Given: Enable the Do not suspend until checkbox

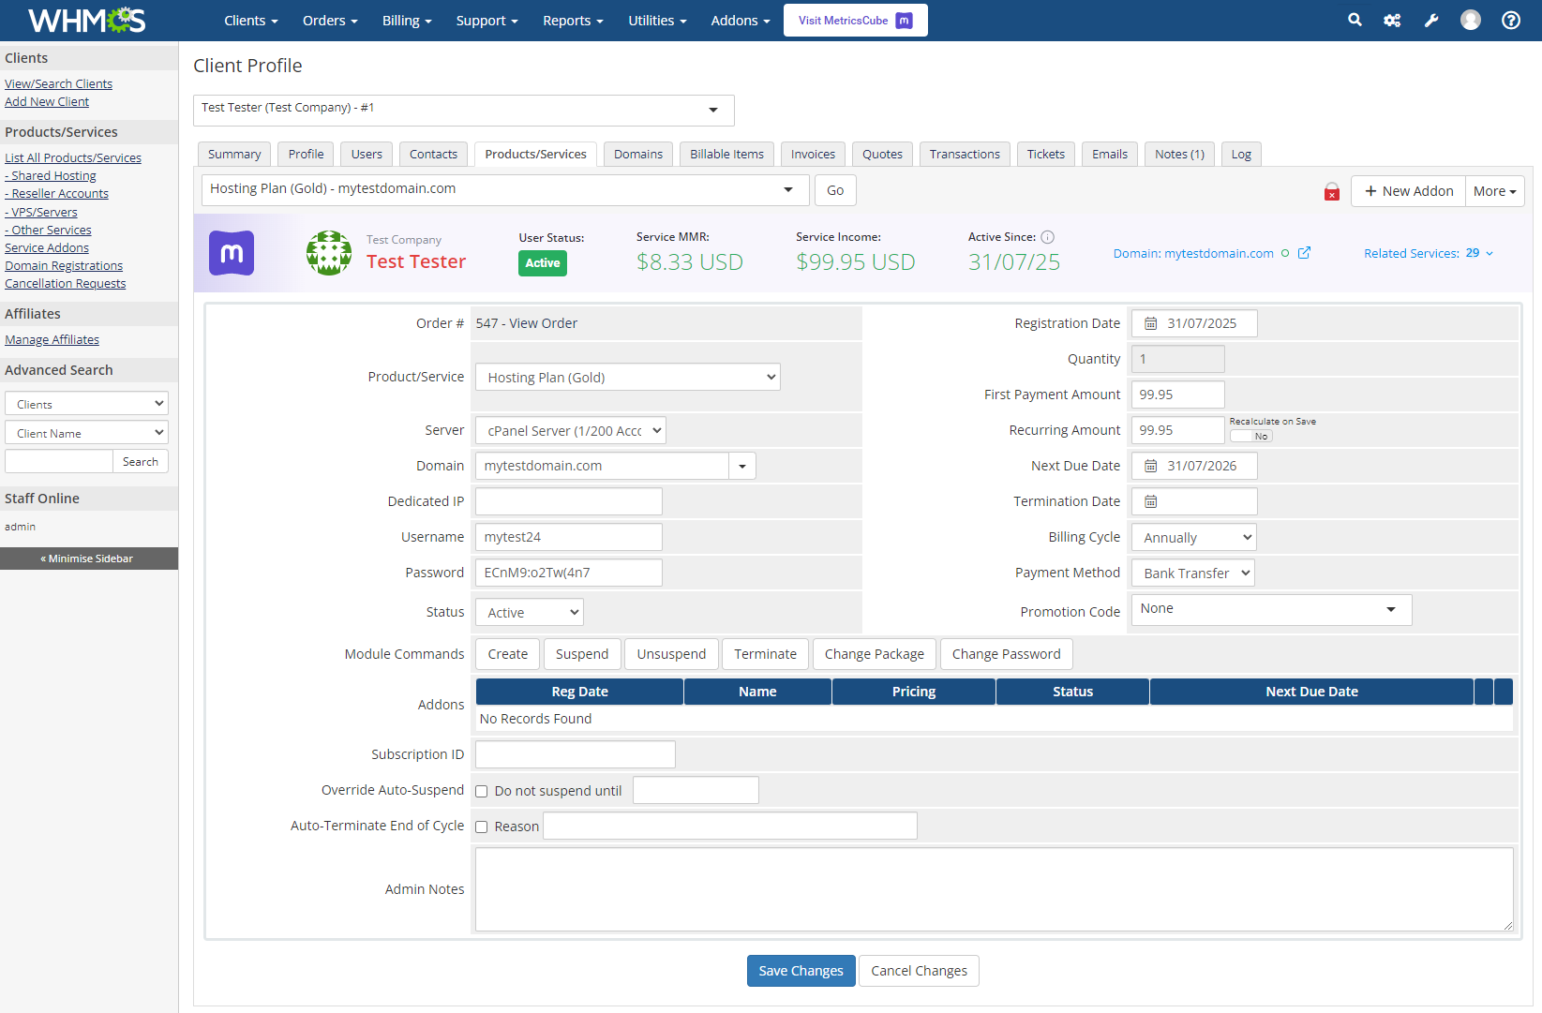Looking at the screenshot, I should click(481, 791).
